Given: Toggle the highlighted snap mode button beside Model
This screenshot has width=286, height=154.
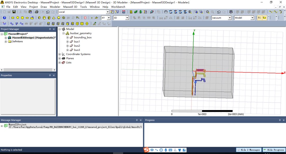Looking at the screenshot, I should (259, 18).
